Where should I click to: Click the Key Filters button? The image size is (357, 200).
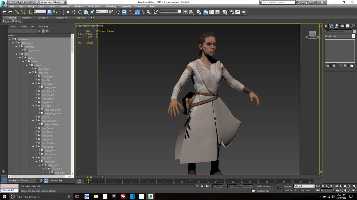[306, 190]
